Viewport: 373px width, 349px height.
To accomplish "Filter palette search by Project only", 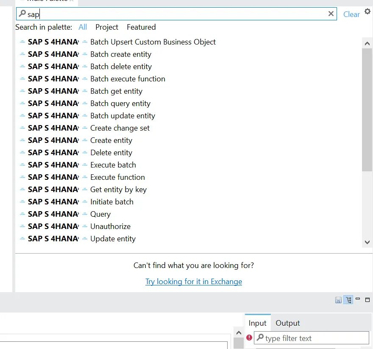I will (106, 27).
